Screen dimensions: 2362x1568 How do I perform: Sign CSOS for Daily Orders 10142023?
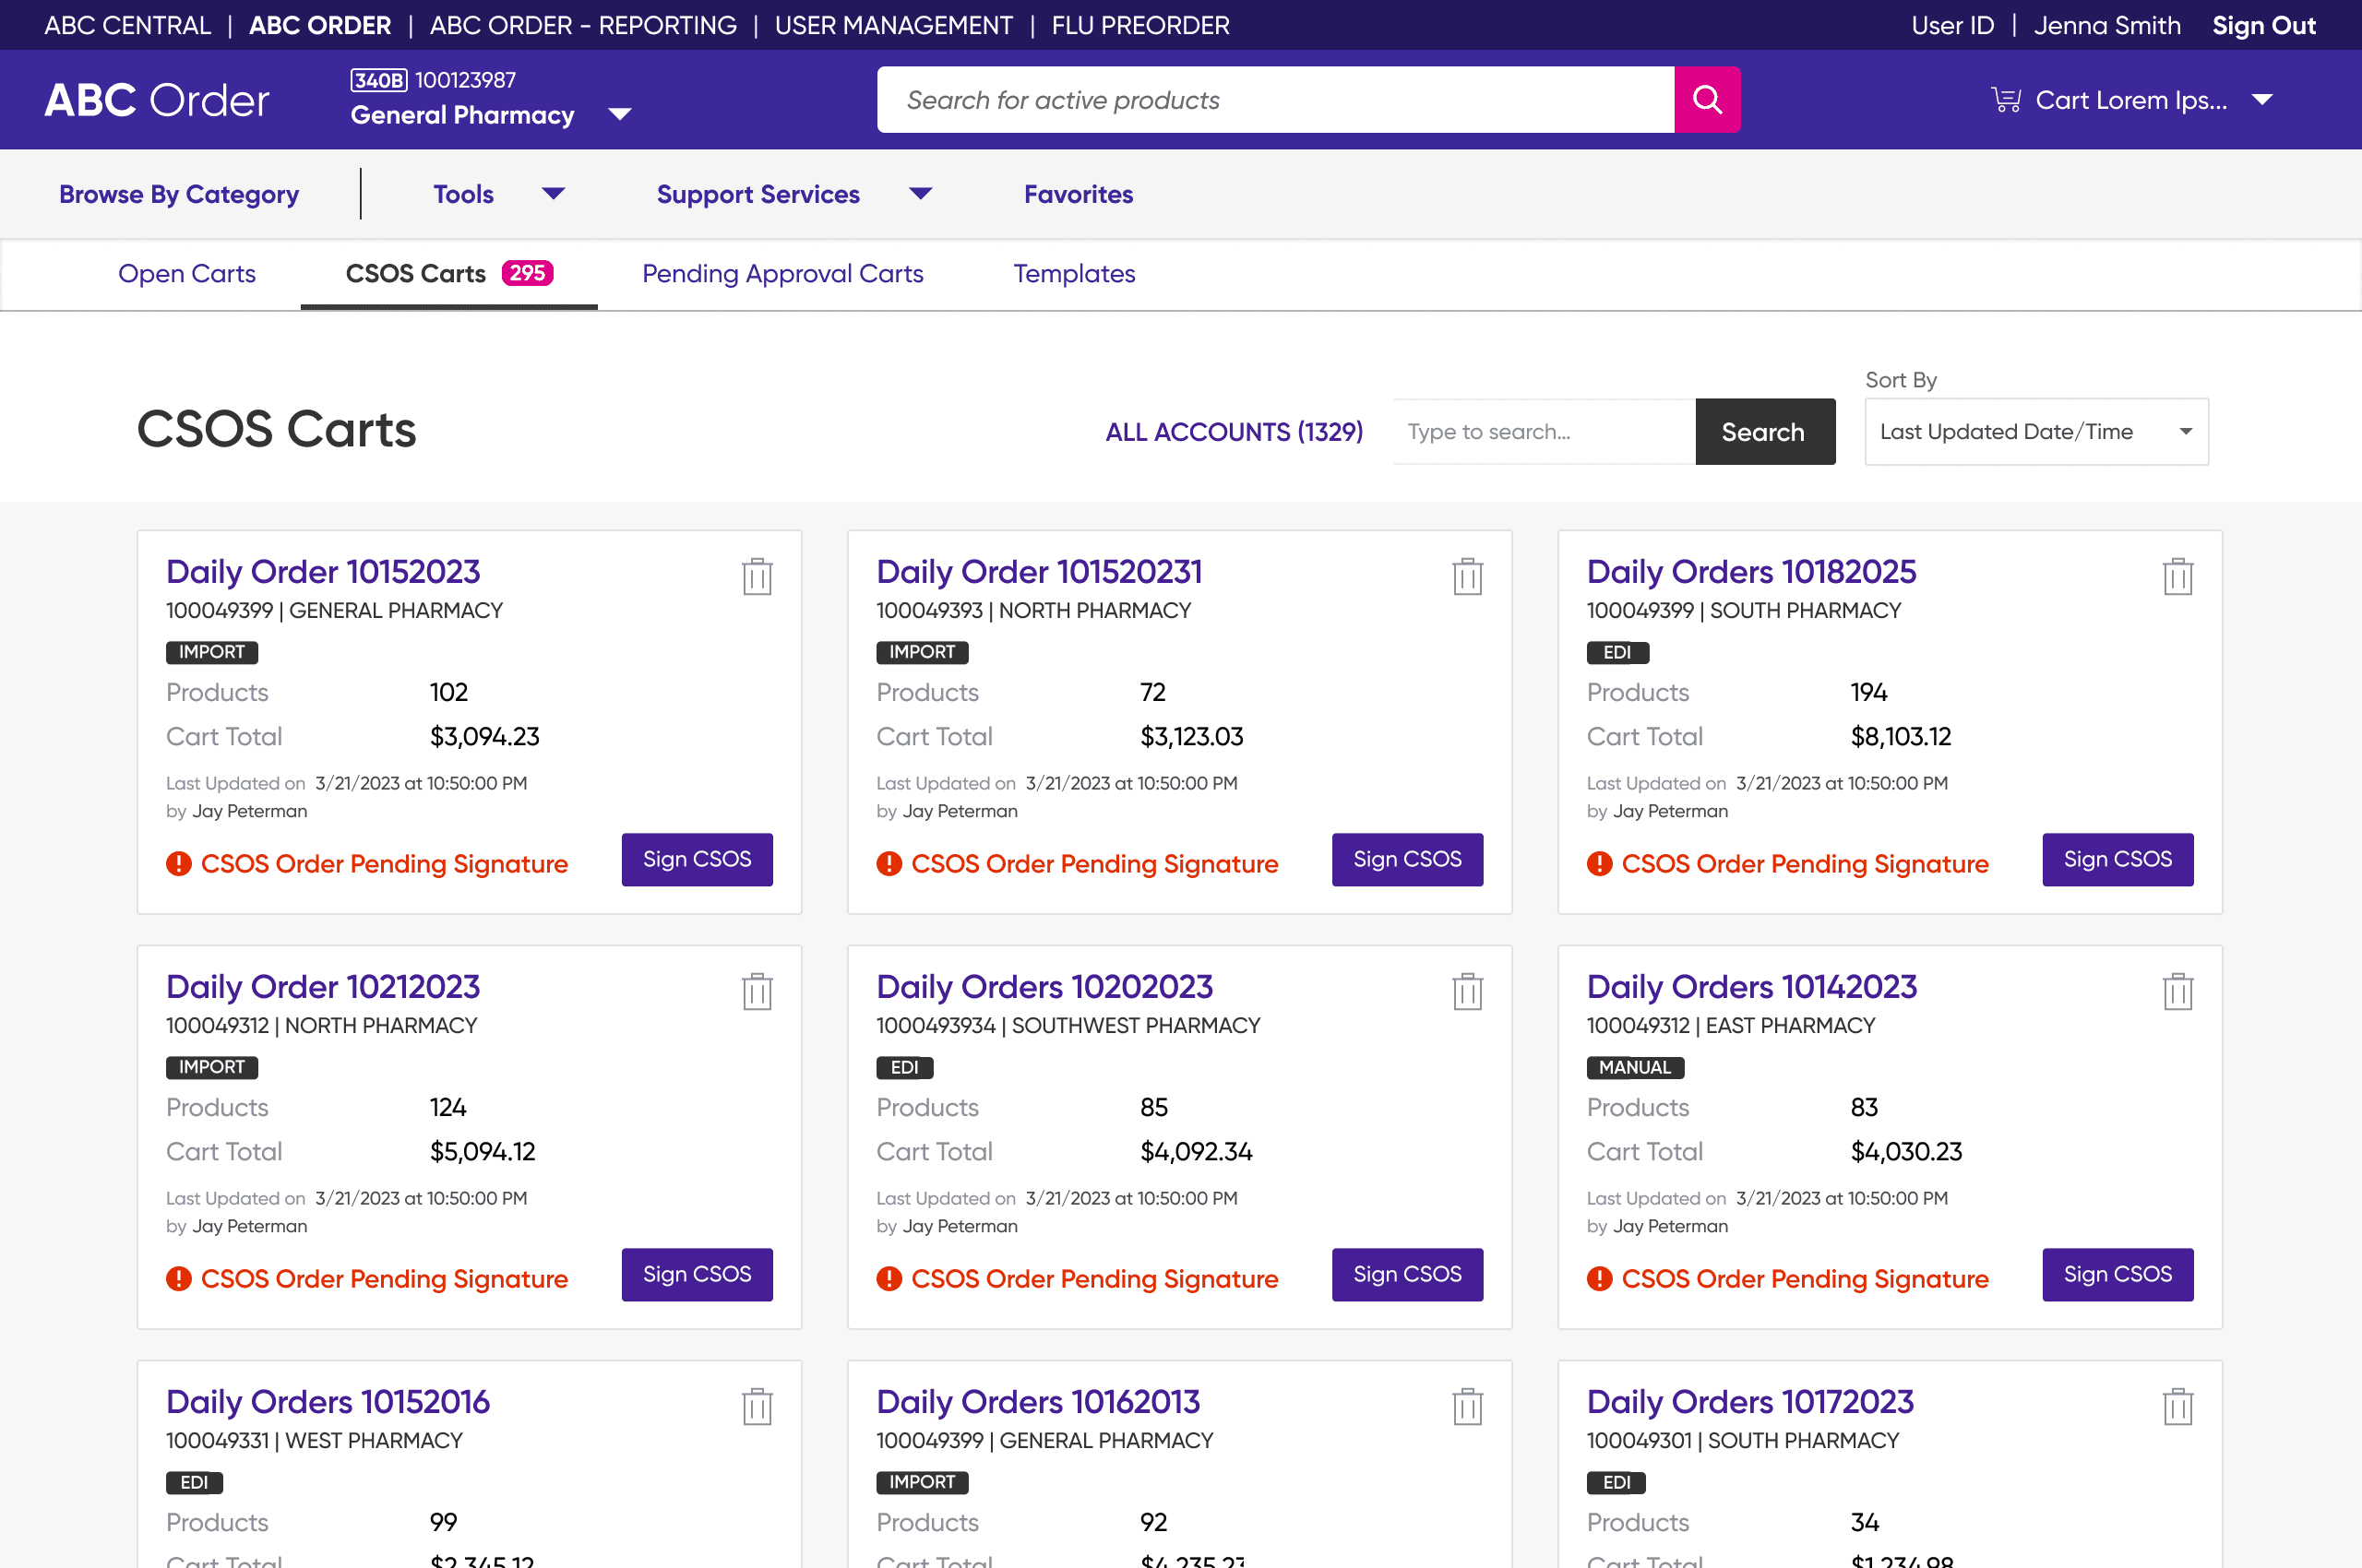2117,1274
